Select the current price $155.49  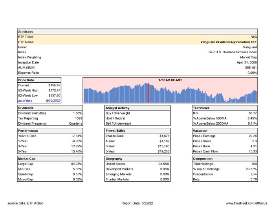tap(54, 85)
